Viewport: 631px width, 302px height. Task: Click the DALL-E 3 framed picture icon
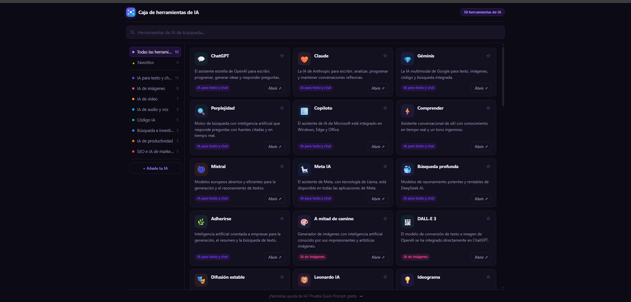click(x=408, y=222)
